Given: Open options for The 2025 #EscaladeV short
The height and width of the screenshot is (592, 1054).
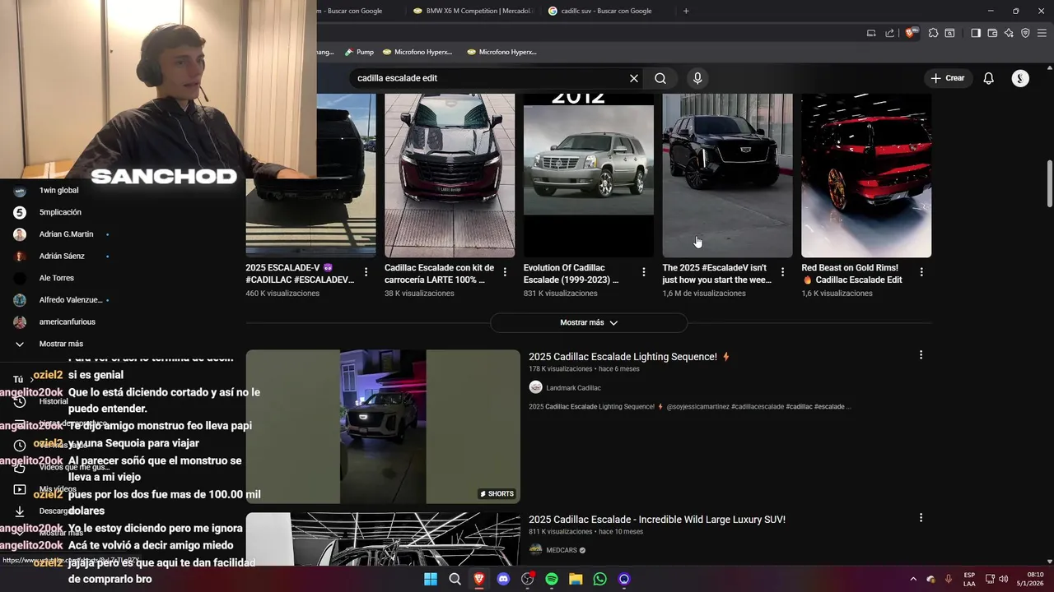Looking at the screenshot, I should 782,271.
